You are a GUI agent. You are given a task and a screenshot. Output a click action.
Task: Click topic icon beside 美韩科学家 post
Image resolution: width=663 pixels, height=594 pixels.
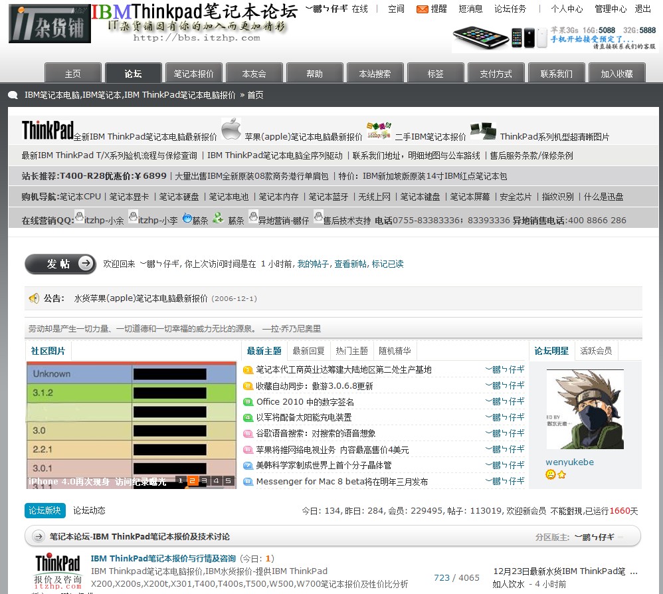[248, 466]
